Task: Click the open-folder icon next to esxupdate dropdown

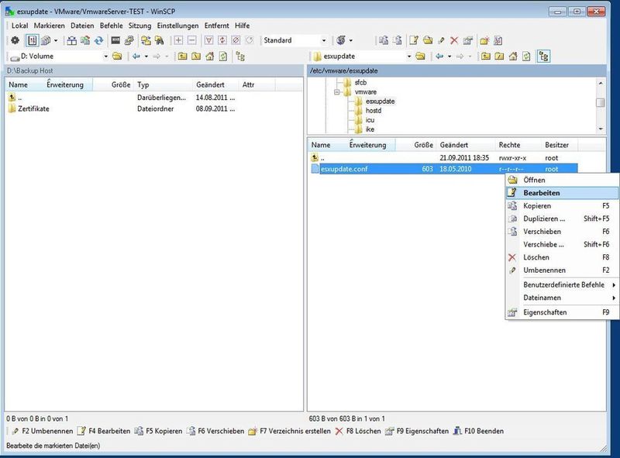Action: (420, 57)
